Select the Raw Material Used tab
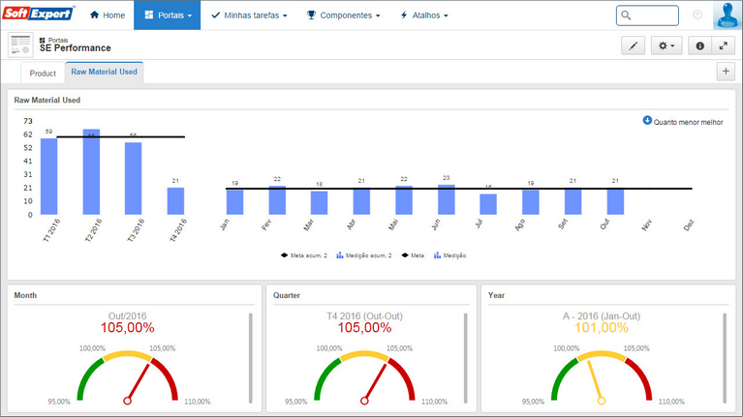 (105, 72)
